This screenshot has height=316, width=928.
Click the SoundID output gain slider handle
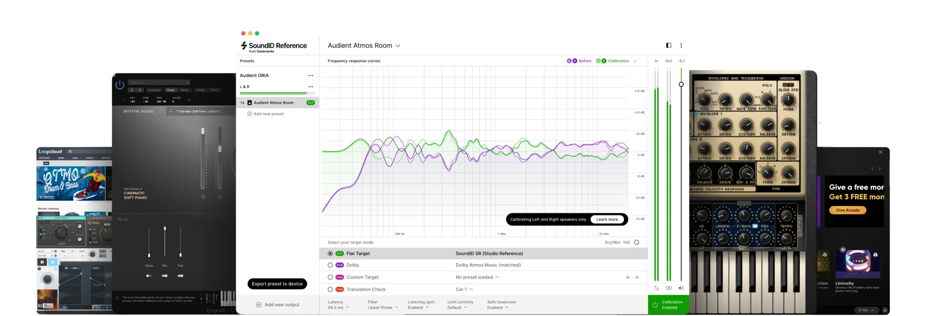[x=681, y=84]
